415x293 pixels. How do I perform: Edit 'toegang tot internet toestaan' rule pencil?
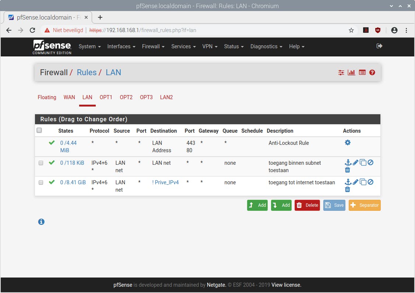[x=355, y=182]
